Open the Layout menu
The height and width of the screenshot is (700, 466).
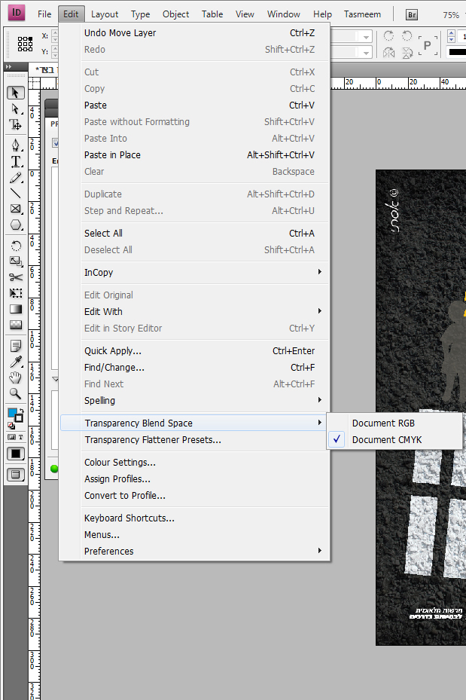105,14
